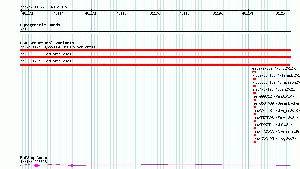This screenshot has width=300, height=169.
Task: Click the red square under esv1703195
Action: (x=255, y=142)
